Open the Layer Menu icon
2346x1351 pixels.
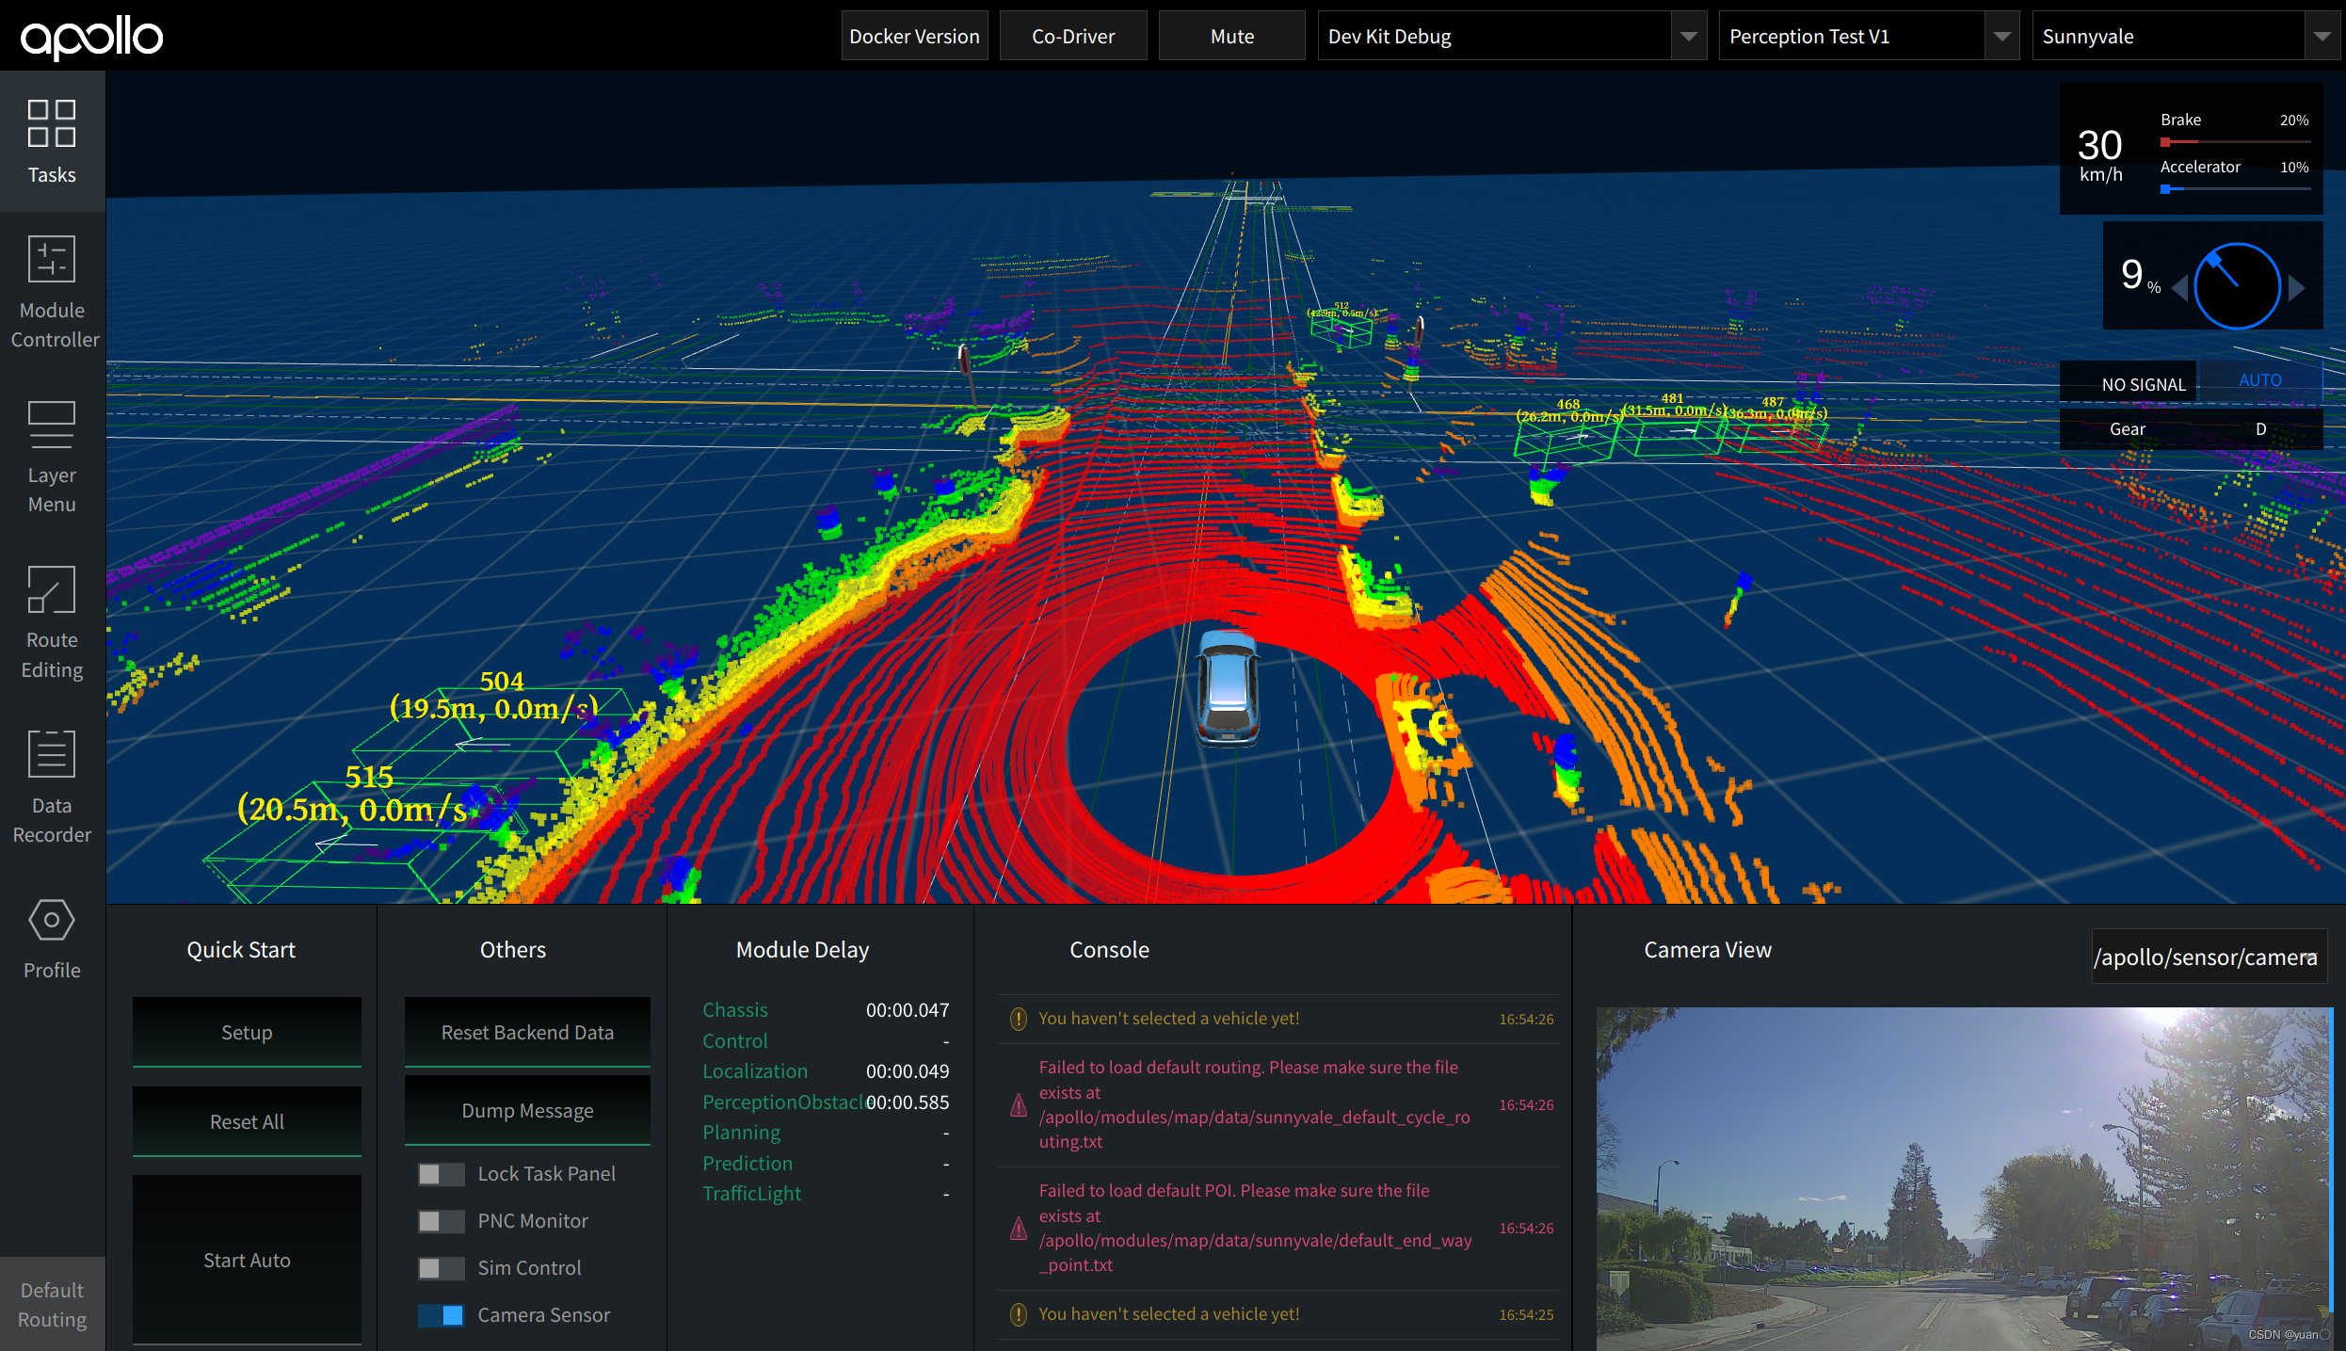(x=52, y=425)
